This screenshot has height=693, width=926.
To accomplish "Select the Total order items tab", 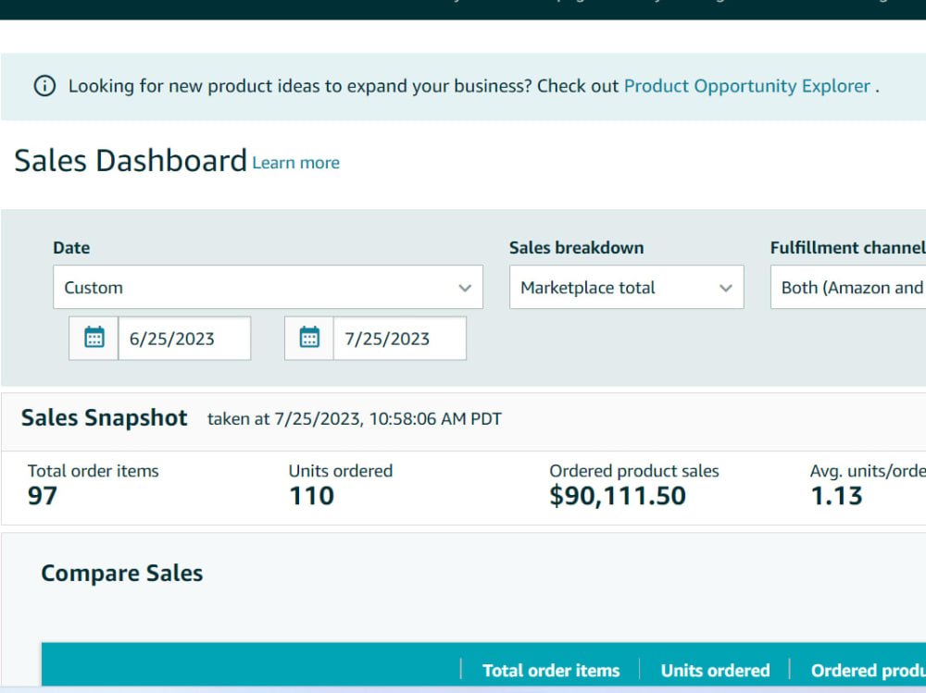I will [x=551, y=671].
